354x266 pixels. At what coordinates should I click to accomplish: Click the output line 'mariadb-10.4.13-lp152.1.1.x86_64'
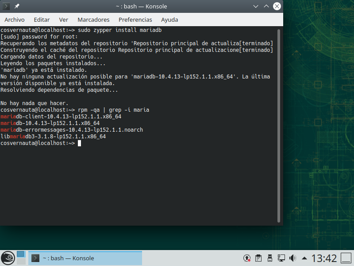tap(50, 123)
